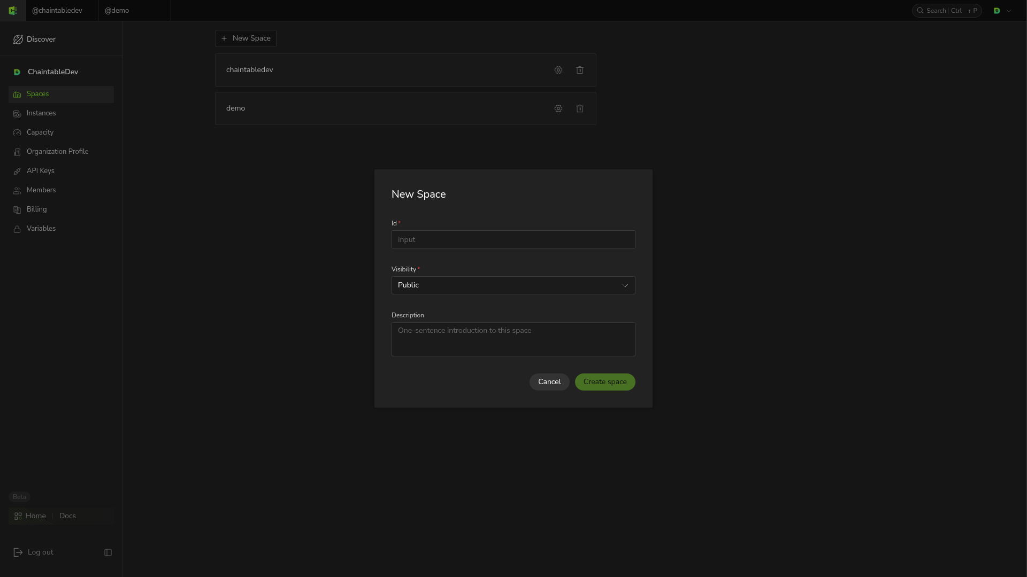The height and width of the screenshot is (577, 1027).
Task: Open settings gear for demo space
Action: click(558, 108)
